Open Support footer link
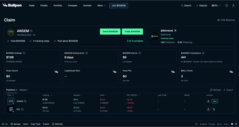239x127 pixels. coord(203,124)
